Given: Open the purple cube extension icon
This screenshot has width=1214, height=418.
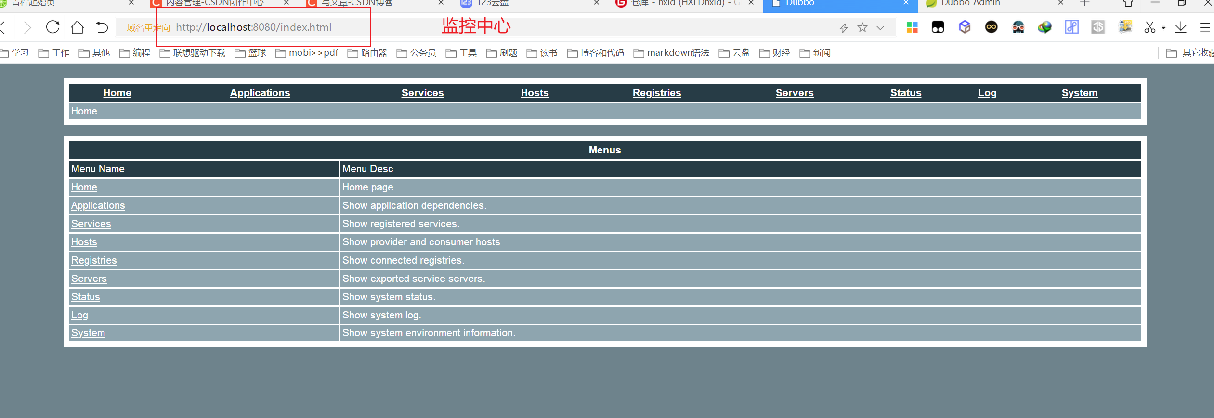Looking at the screenshot, I should 965,27.
